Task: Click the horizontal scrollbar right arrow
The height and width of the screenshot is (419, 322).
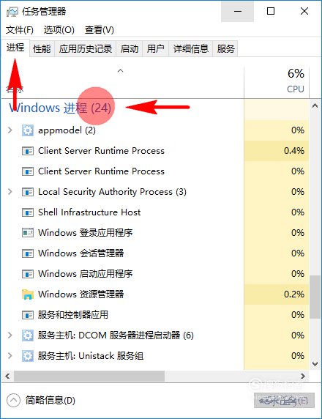Action: pos(303,377)
